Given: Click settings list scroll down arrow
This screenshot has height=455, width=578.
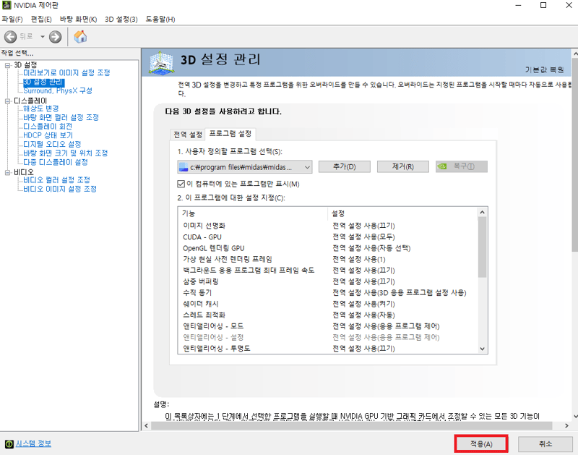Looking at the screenshot, I should (x=482, y=349).
